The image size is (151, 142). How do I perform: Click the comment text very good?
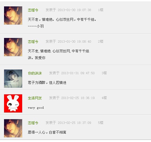[36, 108]
